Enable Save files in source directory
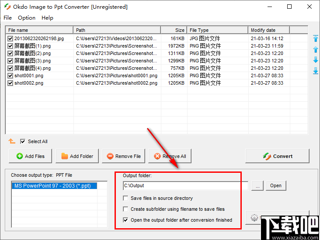 pyautogui.click(x=125, y=198)
